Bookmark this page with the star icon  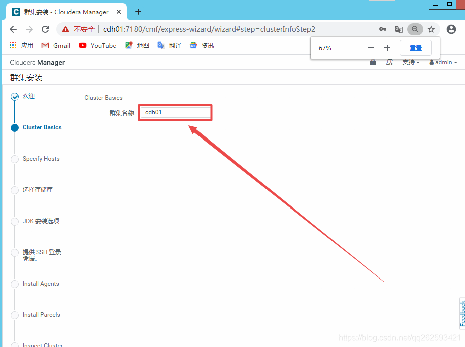pos(431,29)
